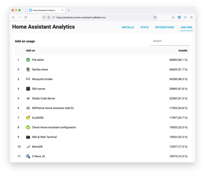Click the File editor wrench icon

pos(28,60)
